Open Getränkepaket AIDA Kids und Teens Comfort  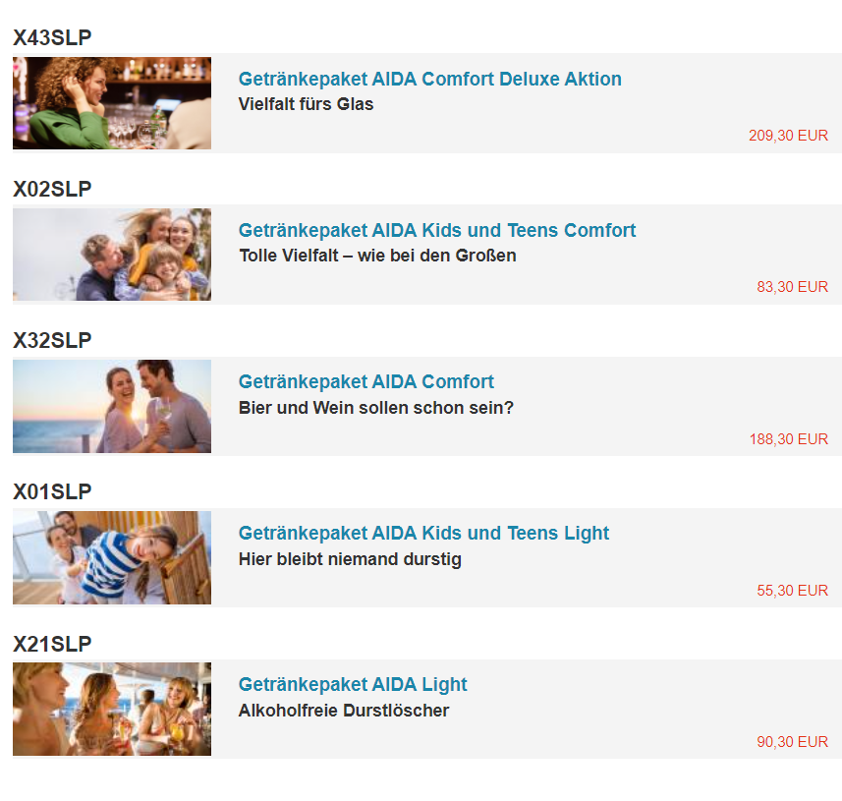[436, 230]
